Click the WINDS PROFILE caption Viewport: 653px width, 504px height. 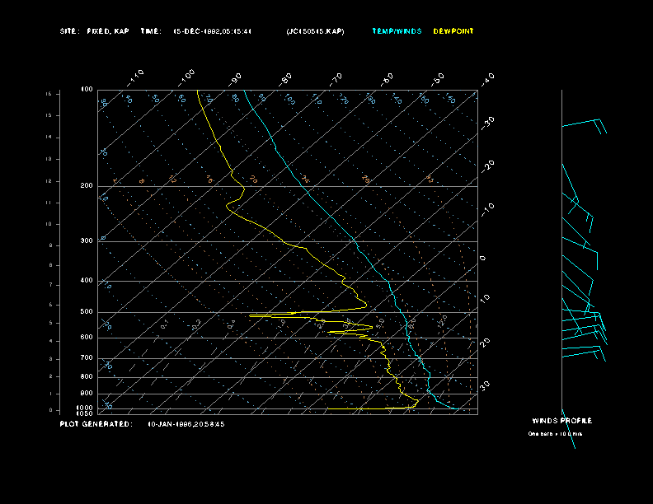pyautogui.click(x=561, y=421)
